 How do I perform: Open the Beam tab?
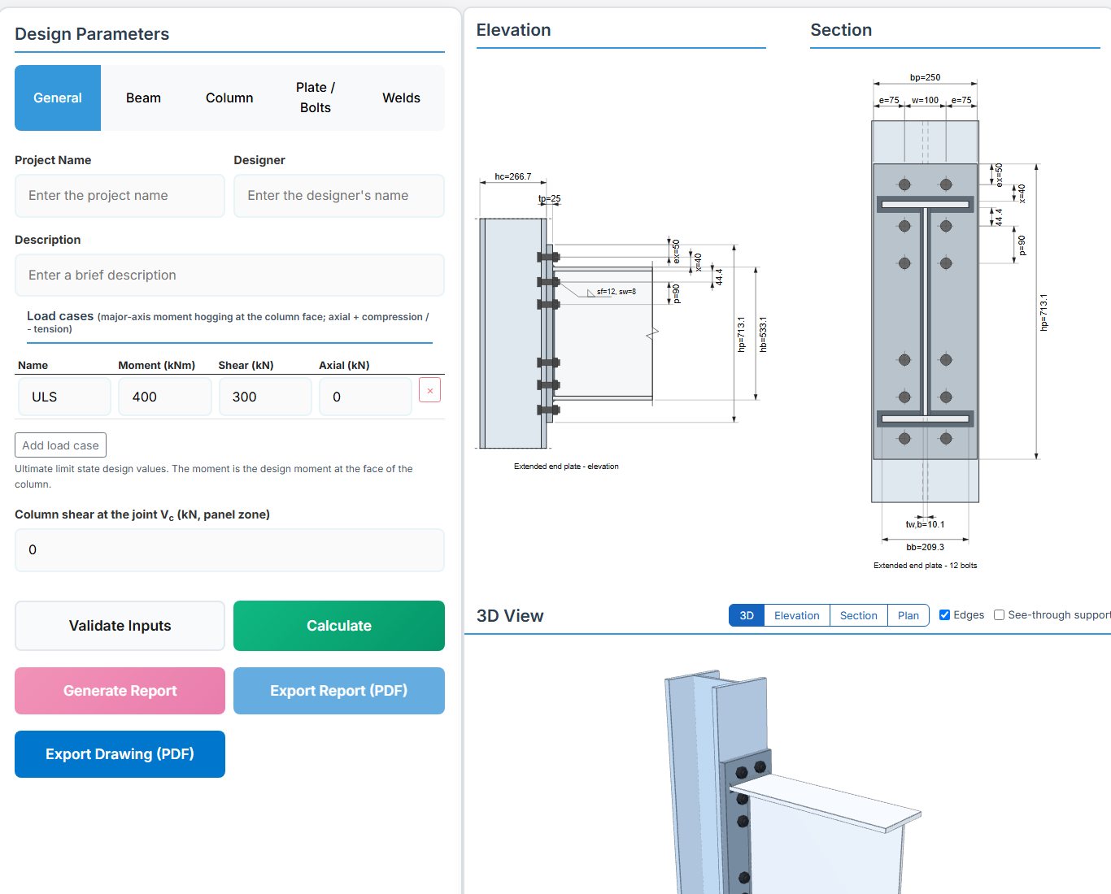pos(143,98)
